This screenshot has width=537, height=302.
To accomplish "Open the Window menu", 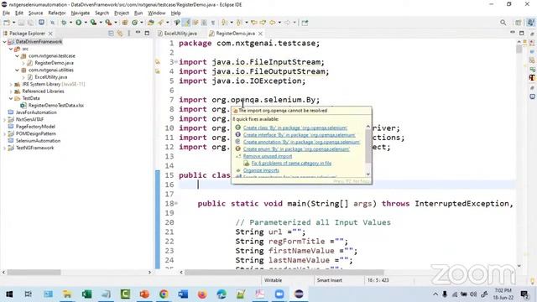I will click(157, 13).
